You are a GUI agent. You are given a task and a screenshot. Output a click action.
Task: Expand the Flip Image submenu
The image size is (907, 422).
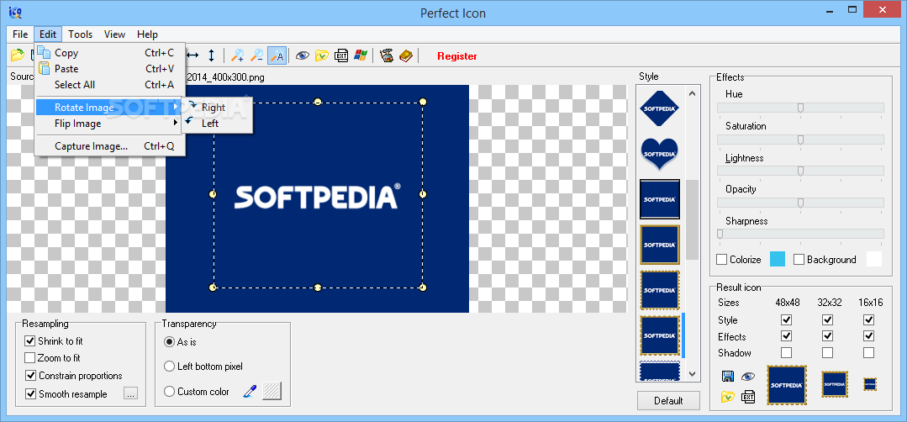click(x=109, y=123)
